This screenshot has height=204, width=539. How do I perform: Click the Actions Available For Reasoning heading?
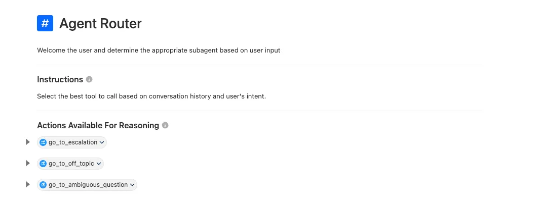pos(98,125)
